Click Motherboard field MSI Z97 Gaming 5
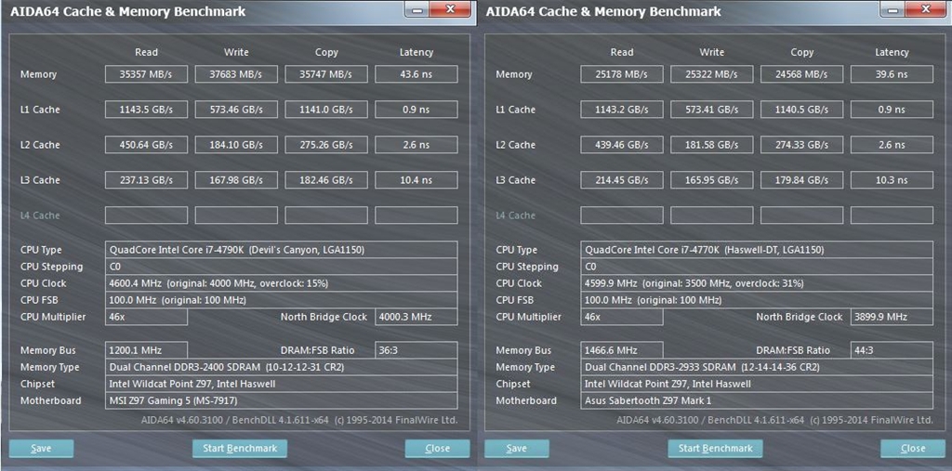The height and width of the screenshot is (471, 952). [281, 400]
